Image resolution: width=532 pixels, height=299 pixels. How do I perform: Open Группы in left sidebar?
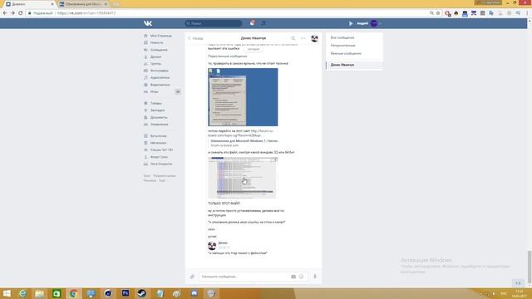[x=155, y=64]
